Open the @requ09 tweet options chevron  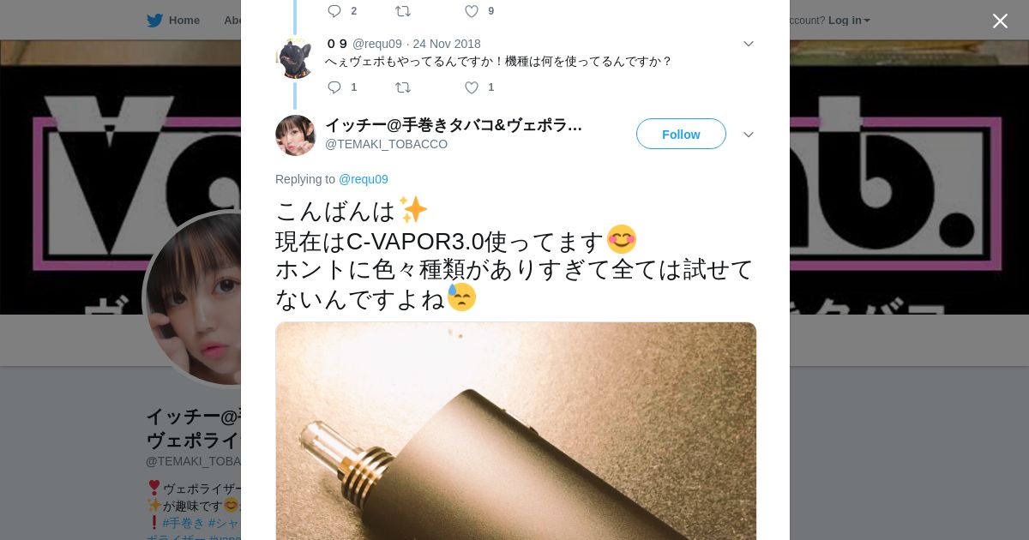[748, 44]
